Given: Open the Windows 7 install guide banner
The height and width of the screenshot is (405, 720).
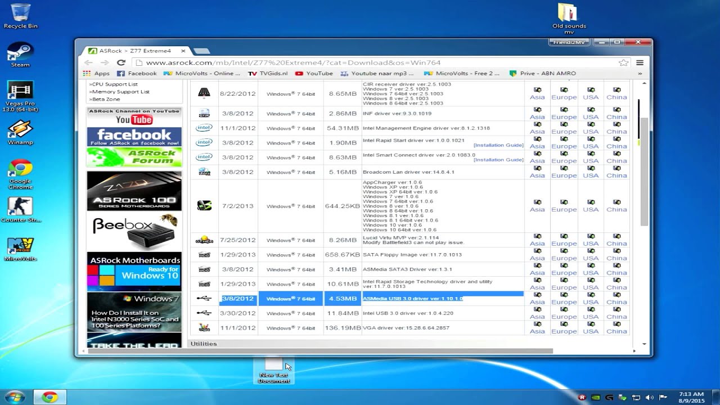Looking at the screenshot, I should click(x=134, y=312).
